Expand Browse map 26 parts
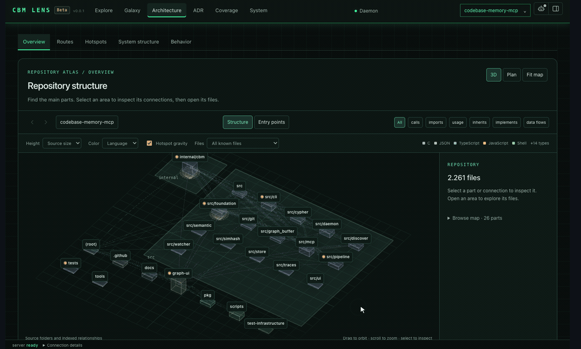This screenshot has width=581, height=349. (x=475, y=218)
